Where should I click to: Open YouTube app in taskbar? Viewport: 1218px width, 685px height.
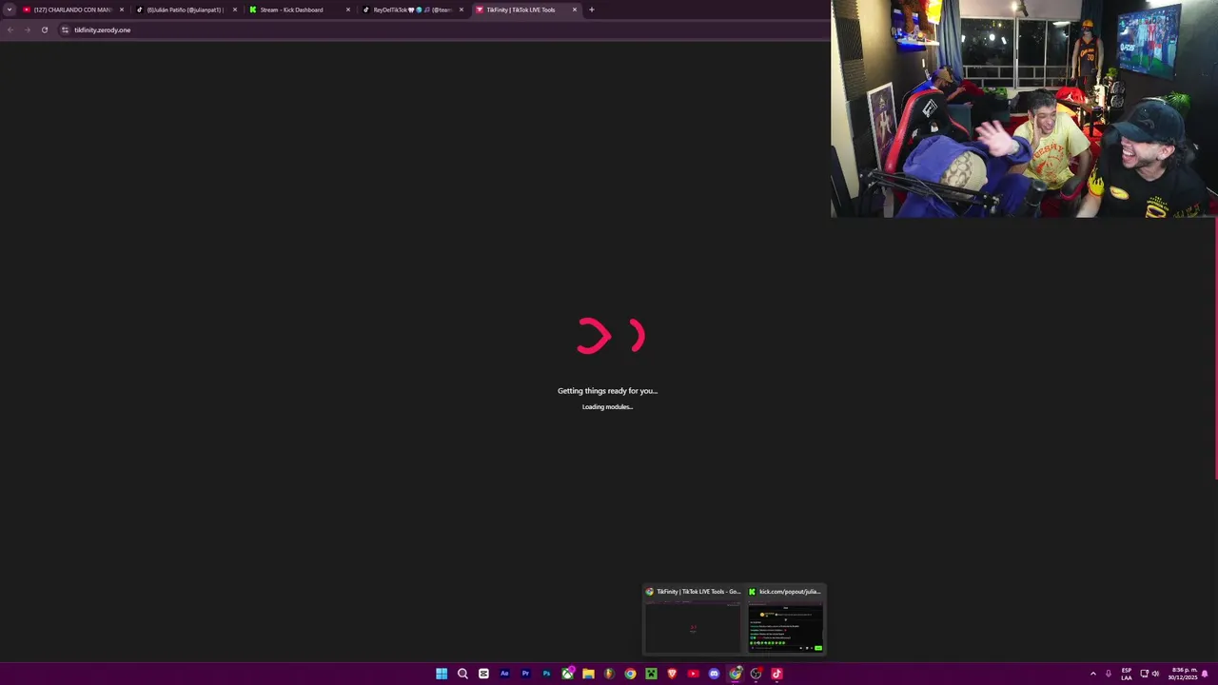click(x=693, y=674)
